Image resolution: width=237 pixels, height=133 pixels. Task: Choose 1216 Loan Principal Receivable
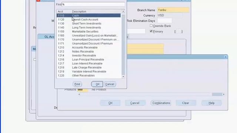coord(89,59)
